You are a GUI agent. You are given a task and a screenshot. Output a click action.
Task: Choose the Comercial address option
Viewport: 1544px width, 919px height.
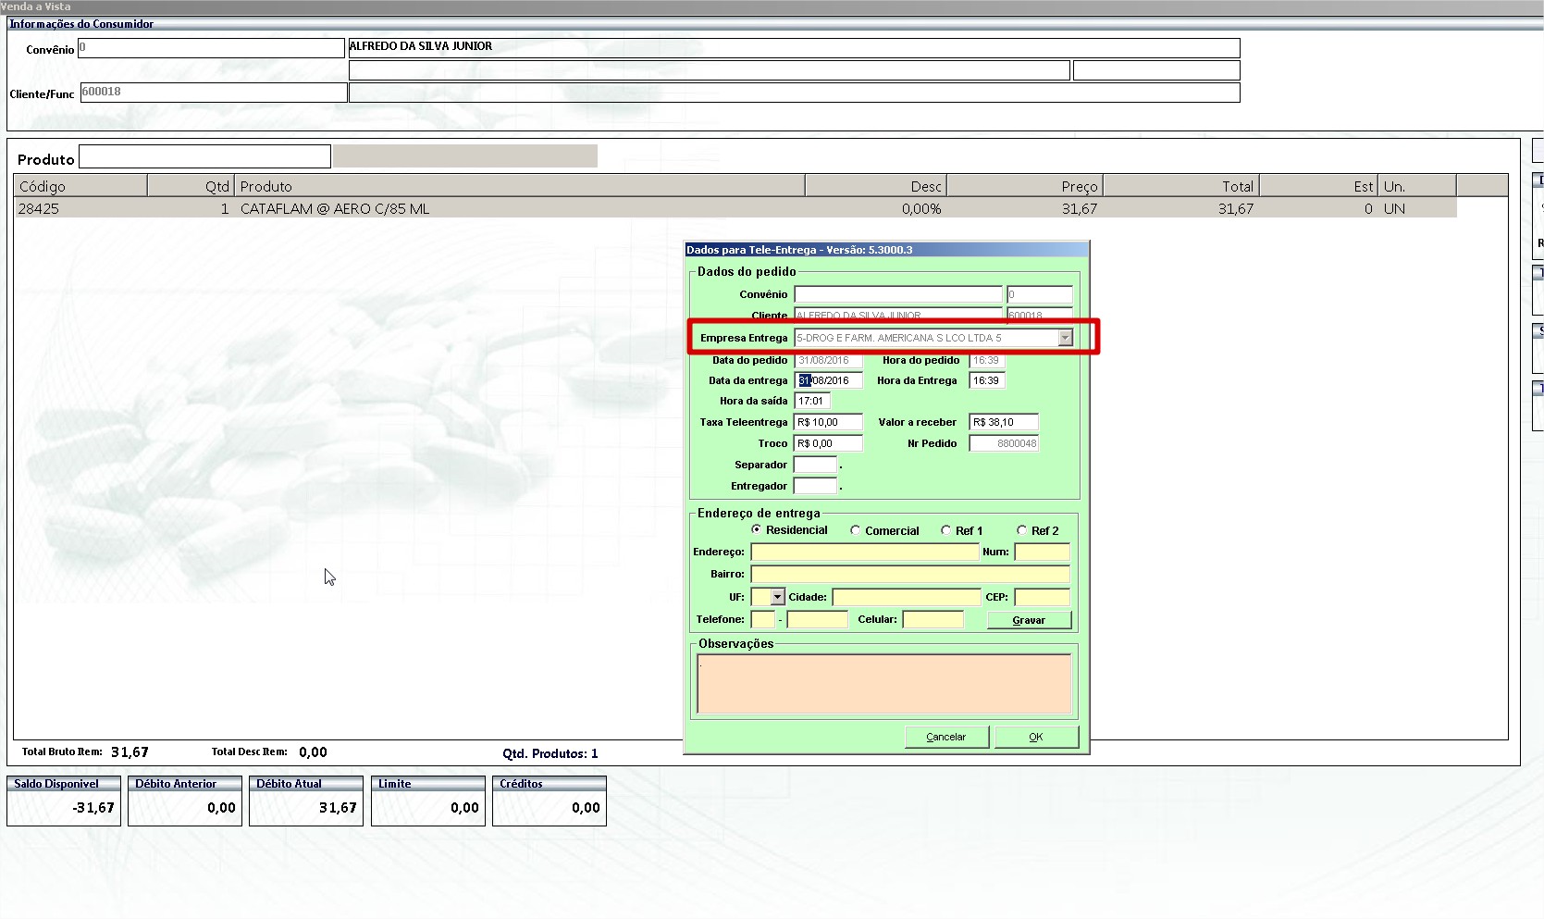pyautogui.click(x=856, y=530)
